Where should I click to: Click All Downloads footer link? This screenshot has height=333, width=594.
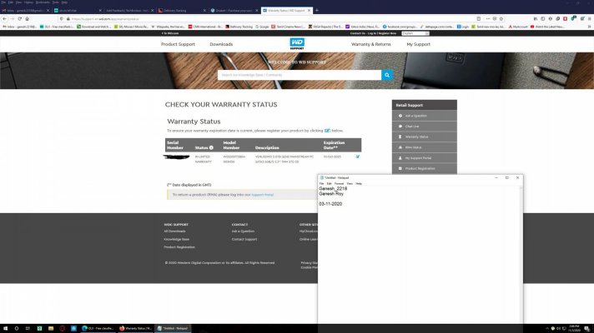tap(174, 231)
